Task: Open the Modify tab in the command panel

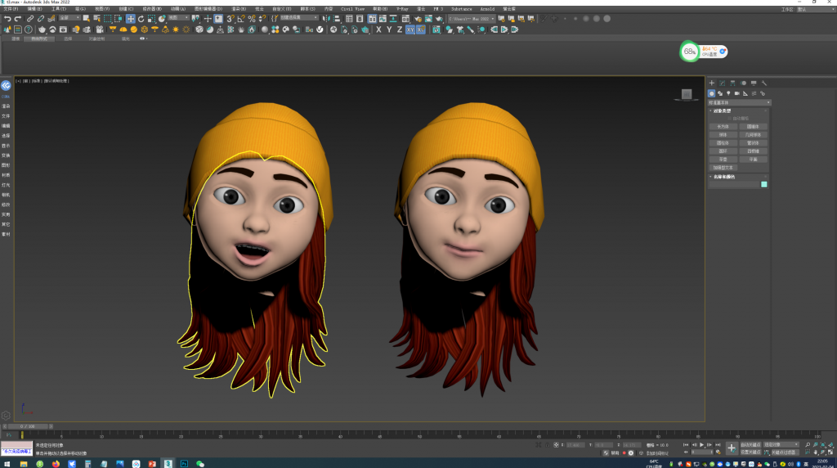Action: pos(722,83)
